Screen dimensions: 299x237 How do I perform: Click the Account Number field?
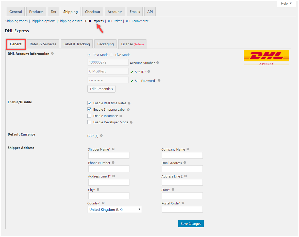[108, 62]
